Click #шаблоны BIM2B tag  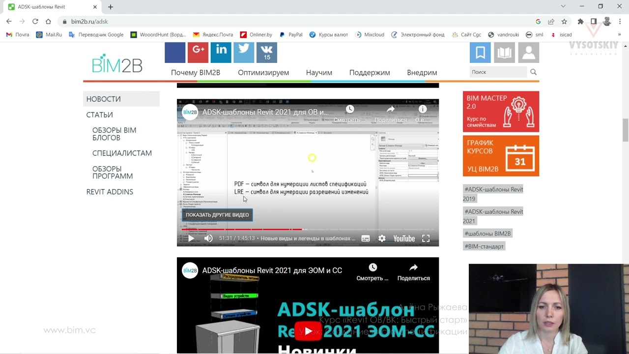(488, 234)
